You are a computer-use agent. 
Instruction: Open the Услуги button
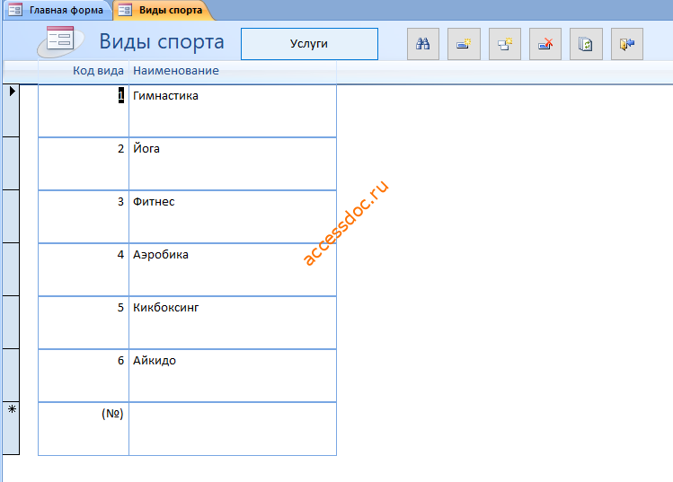tap(309, 44)
